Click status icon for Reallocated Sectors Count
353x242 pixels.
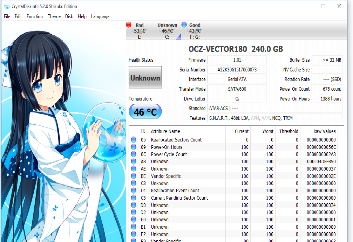tap(134, 140)
